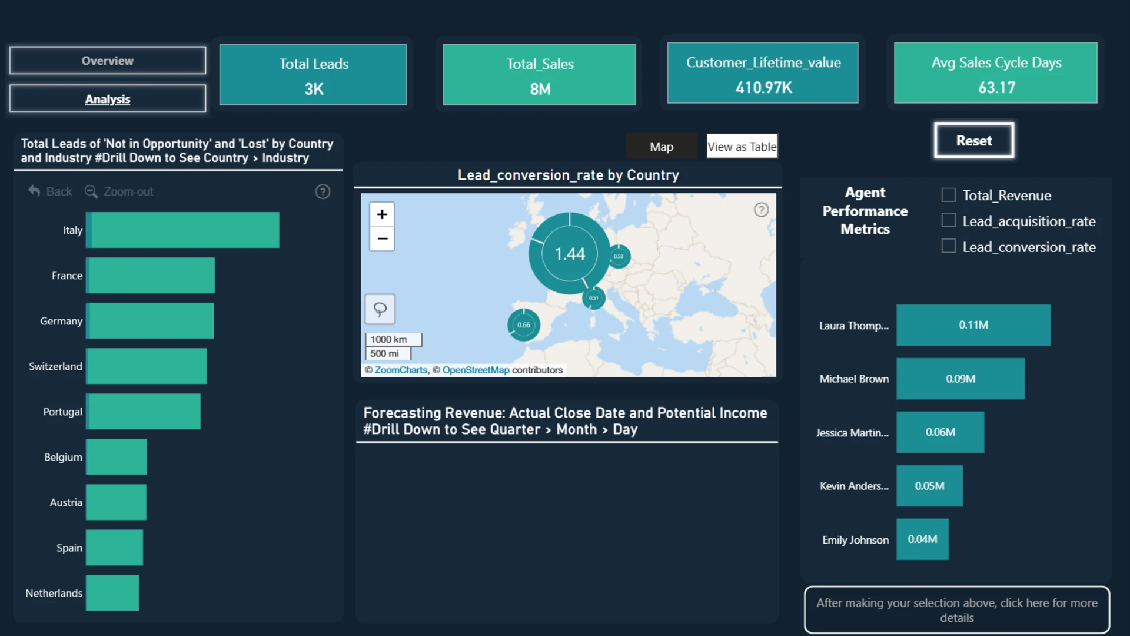Open help icon in leads bar chart
This screenshot has width=1130, height=636.
[x=323, y=191]
